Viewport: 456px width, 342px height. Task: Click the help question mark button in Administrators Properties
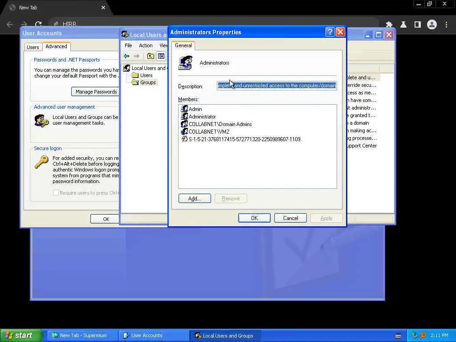coord(330,32)
